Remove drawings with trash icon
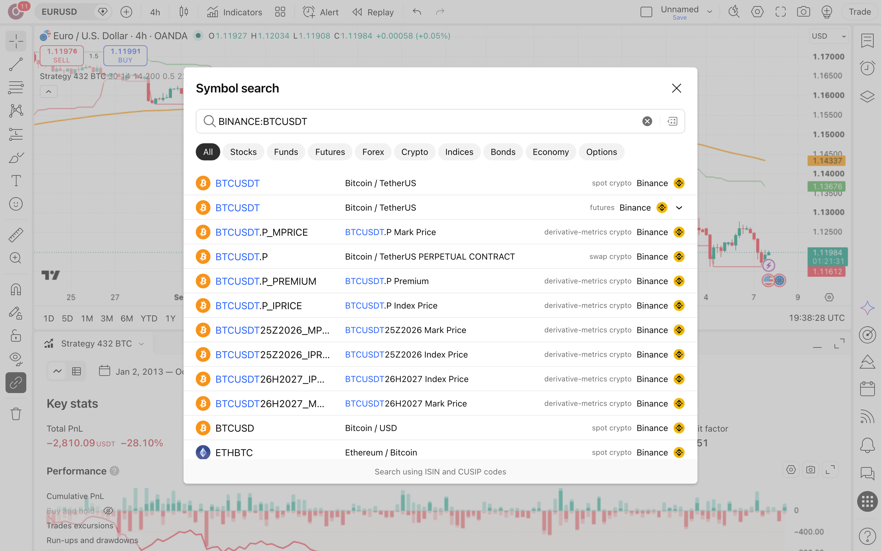Screen dimensions: 881x551 coord(16,414)
